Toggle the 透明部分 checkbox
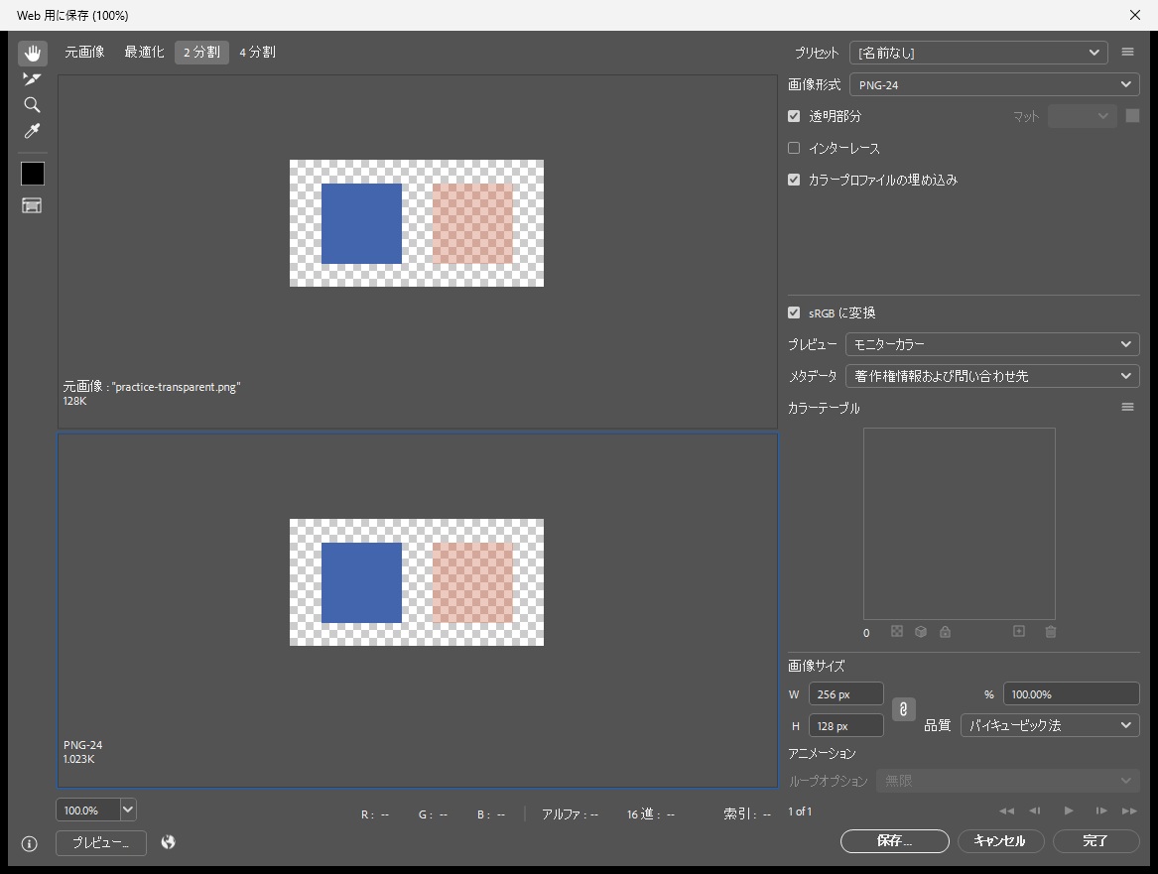The height and width of the screenshot is (874, 1158). click(794, 116)
